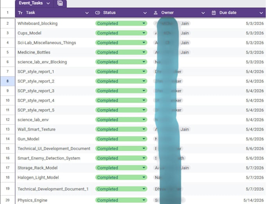
Task: Open status dropdown for Sci-Lab_Miscellaneous_Things
Action: [144, 43]
